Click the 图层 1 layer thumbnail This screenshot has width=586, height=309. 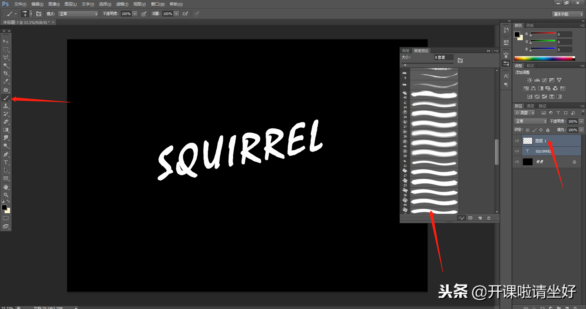(x=528, y=141)
